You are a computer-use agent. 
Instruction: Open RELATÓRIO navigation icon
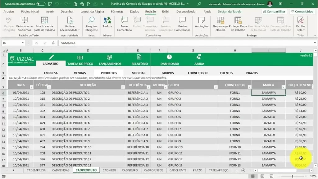[139, 57]
